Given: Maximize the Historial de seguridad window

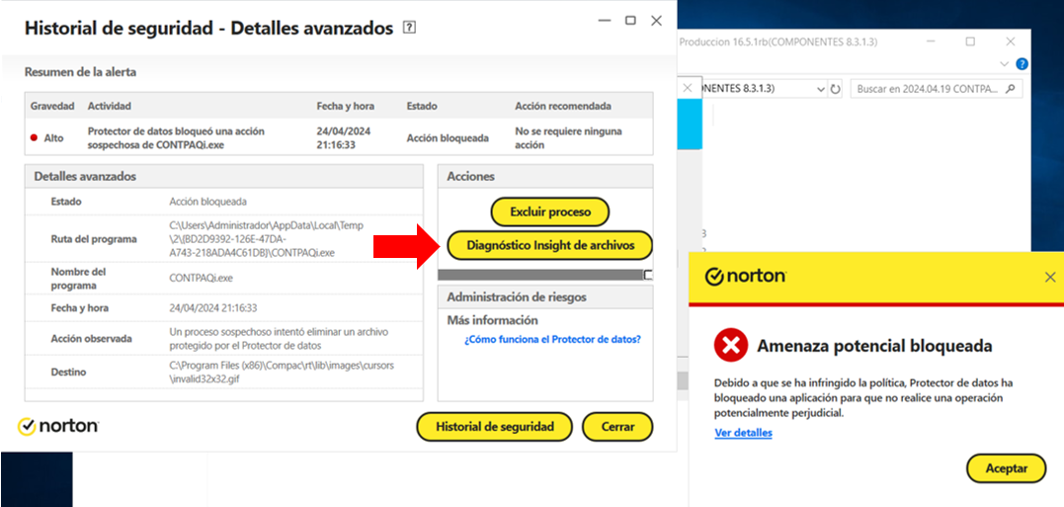Looking at the screenshot, I should (x=630, y=21).
